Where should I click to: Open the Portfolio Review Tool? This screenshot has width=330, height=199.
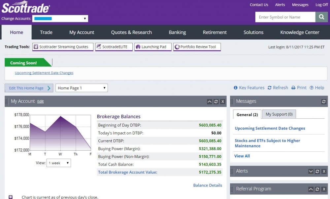point(197,47)
